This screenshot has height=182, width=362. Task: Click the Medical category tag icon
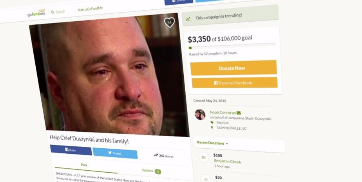(x=212, y=122)
